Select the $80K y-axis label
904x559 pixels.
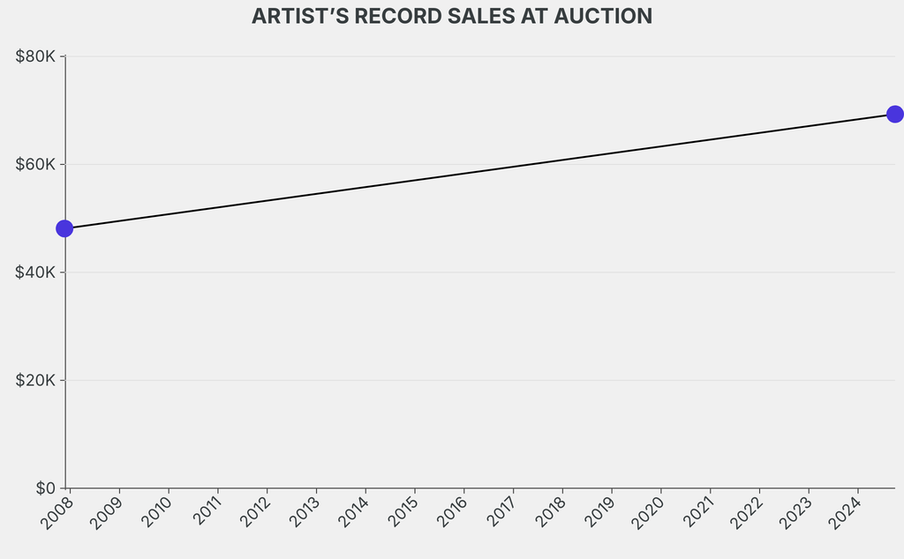[36, 57]
